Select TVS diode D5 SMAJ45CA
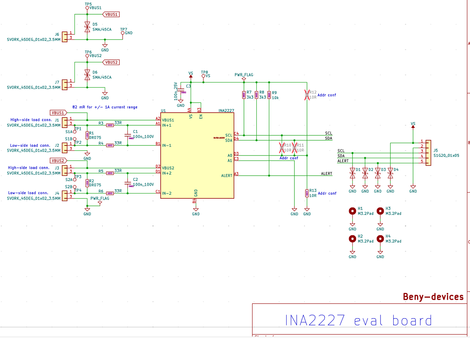 pyautogui.click(x=87, y=27)
